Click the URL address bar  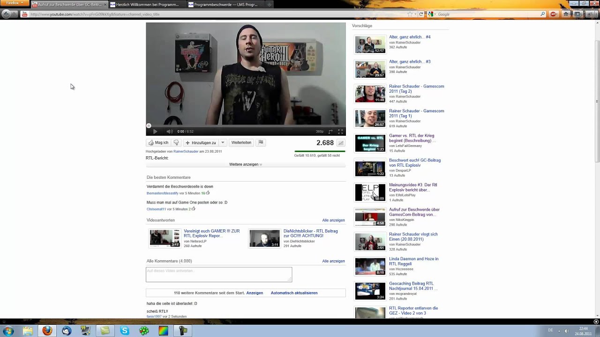pyautogui.click(x=218, y=15)
